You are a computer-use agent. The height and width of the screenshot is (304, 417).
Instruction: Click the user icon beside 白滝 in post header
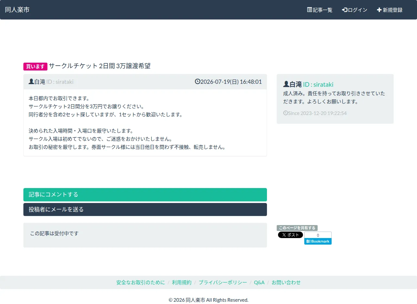(x=31, y=82)
